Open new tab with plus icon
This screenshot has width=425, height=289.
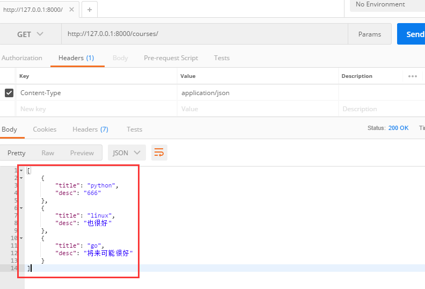[89, 10]
